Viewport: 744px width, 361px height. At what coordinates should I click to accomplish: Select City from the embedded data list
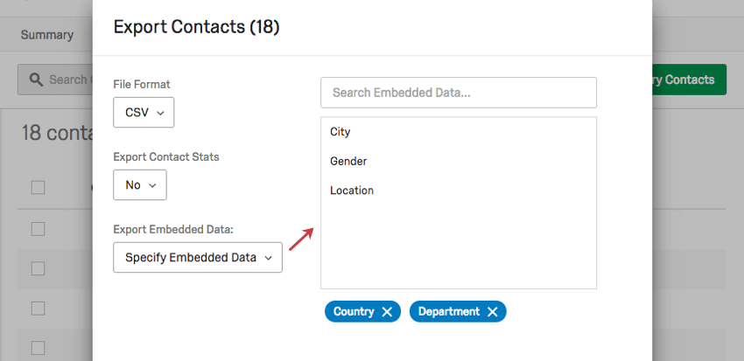(x=340, y=132)
